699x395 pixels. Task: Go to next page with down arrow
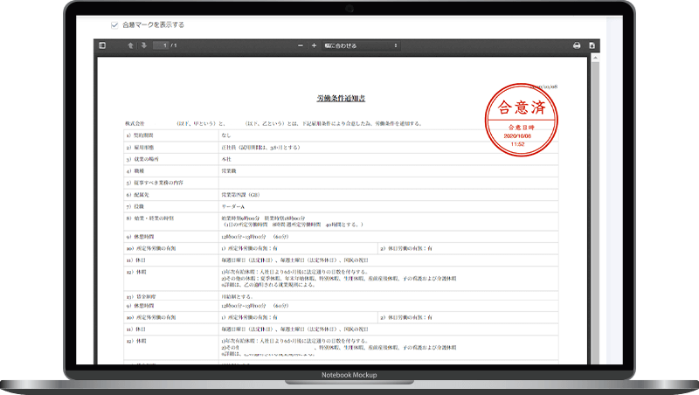point(143,45)
